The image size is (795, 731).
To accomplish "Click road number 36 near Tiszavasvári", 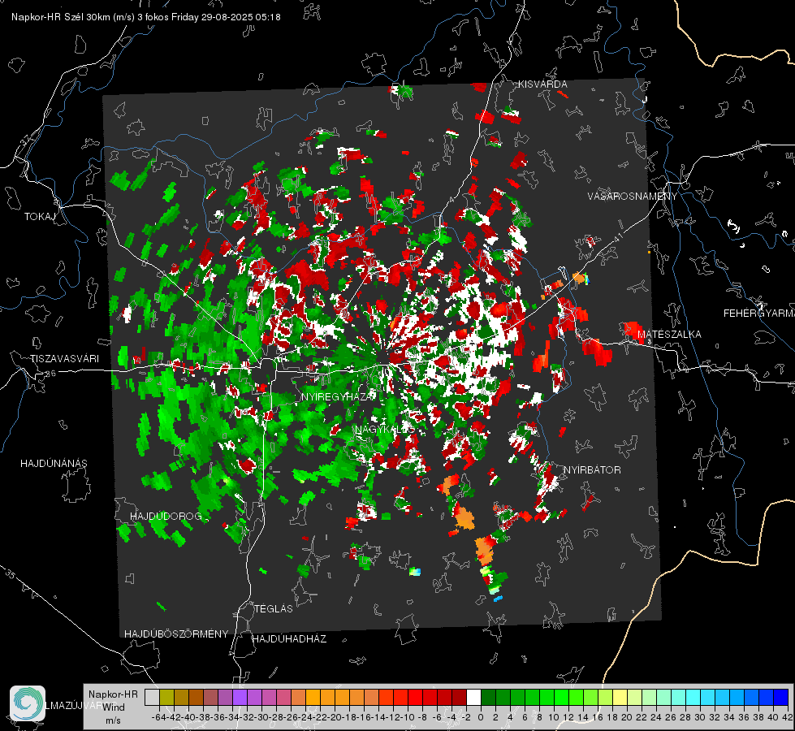I will tap(50, 374).
